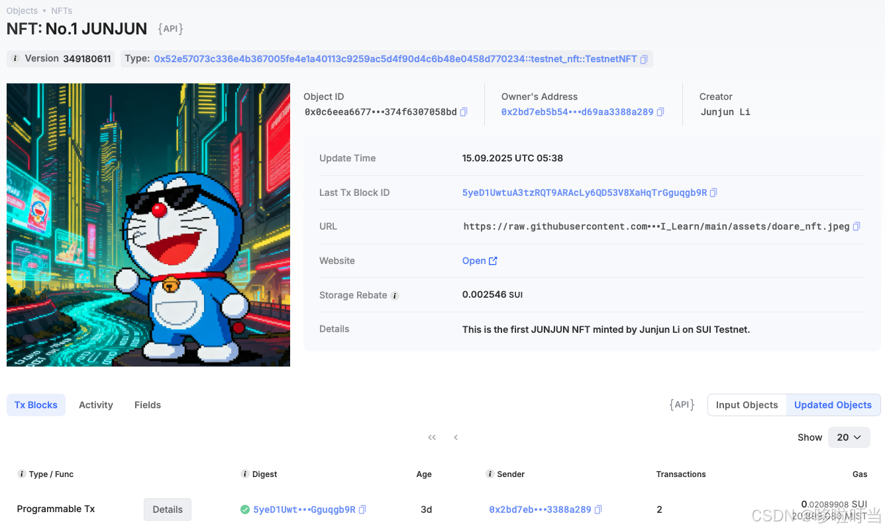Click the Object ID value 0x0c6eea6677•••374f6307058bd
885x530 pixels.
[381, 112]
